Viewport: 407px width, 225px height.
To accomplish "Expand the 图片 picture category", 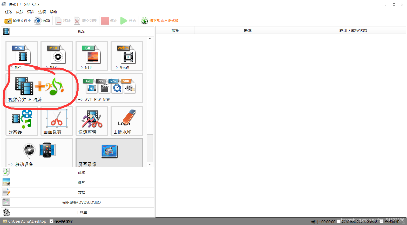I will tap(78, 182).
